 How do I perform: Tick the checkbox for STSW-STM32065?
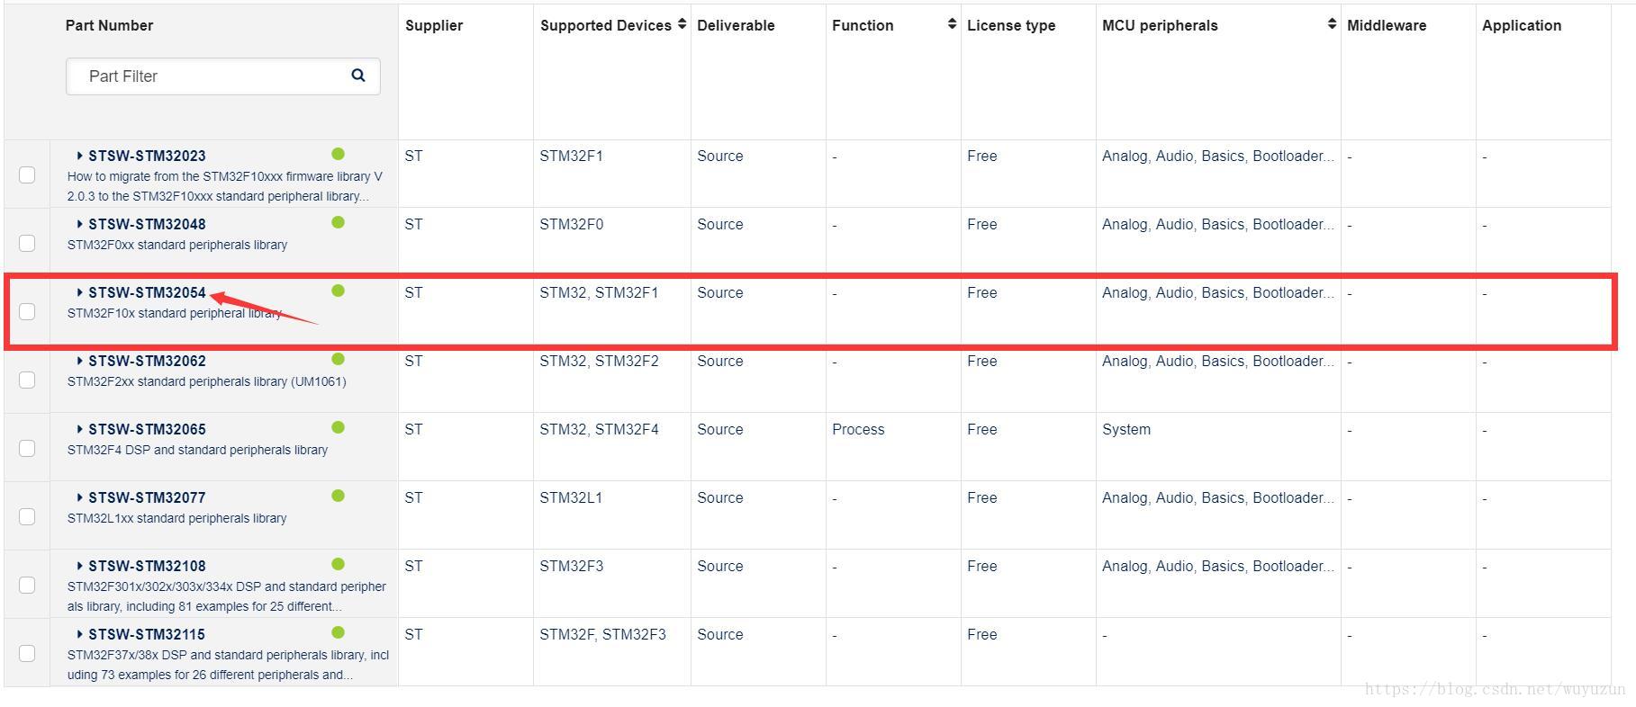pyautogui.click(x=27, y=448)
